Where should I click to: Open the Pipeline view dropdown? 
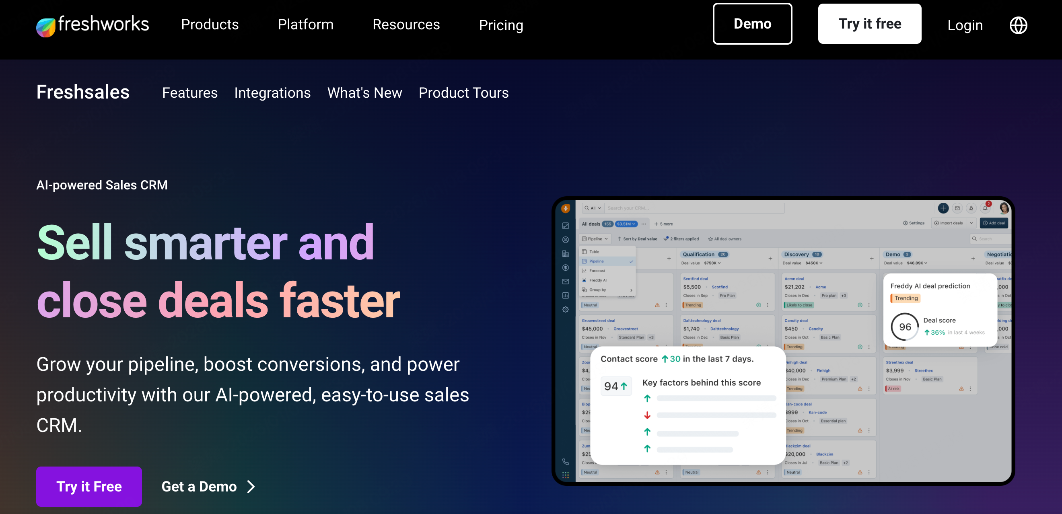click(595, 238)
